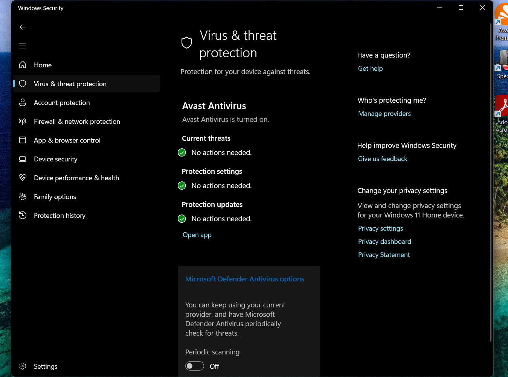Go to Home menu item

(x=87, y=65)
